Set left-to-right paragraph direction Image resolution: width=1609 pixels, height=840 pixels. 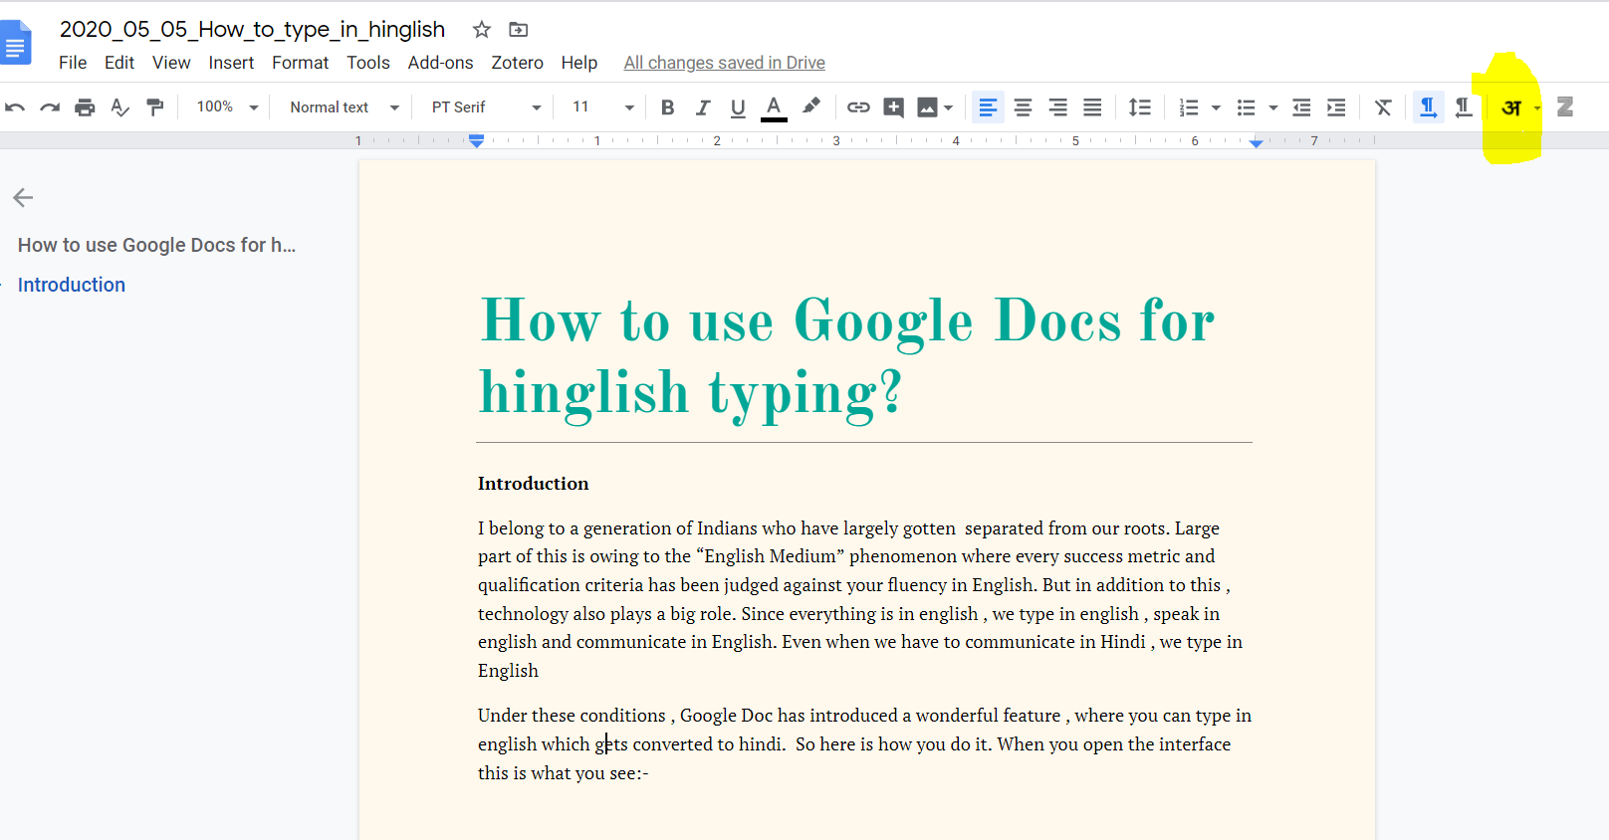pyautogui.click(x=1429, y=107)
